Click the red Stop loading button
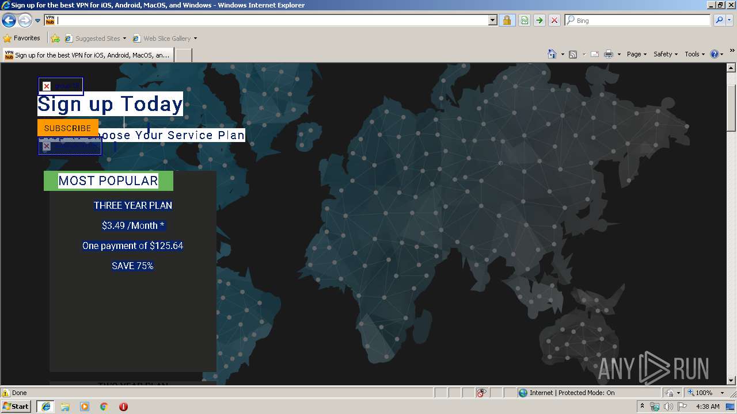The width and height of the screenshot is (737, 414). coord(554,20)
